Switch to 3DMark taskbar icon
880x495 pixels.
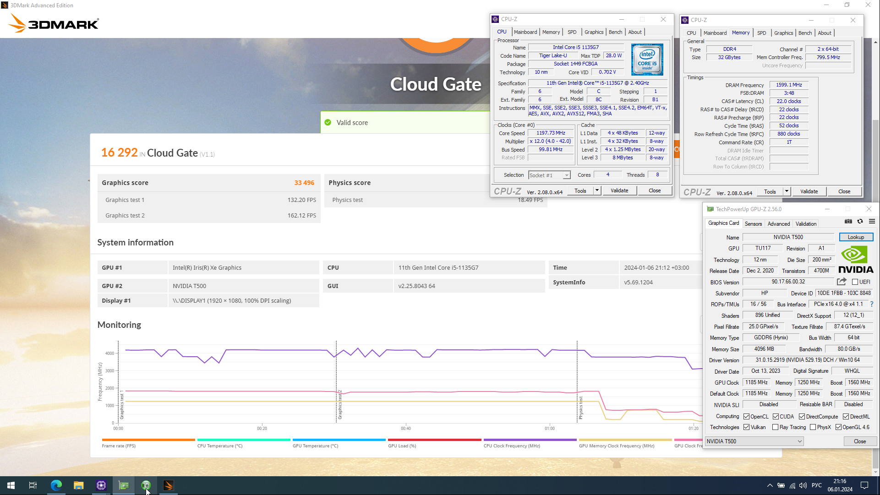168,485
